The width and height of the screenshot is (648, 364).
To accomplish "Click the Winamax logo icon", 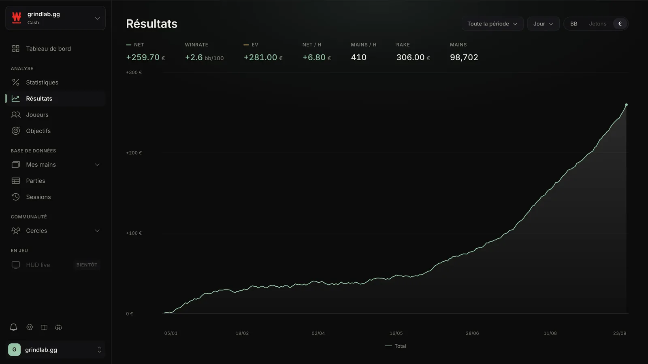I will pos(17,18).
